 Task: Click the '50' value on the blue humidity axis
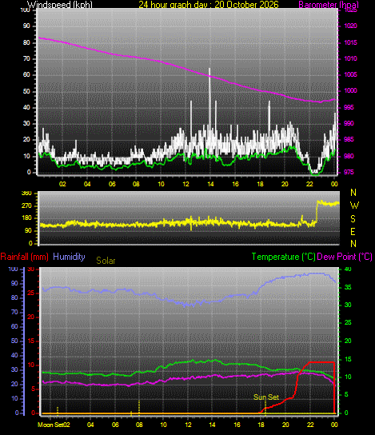[x=14, y=341]
